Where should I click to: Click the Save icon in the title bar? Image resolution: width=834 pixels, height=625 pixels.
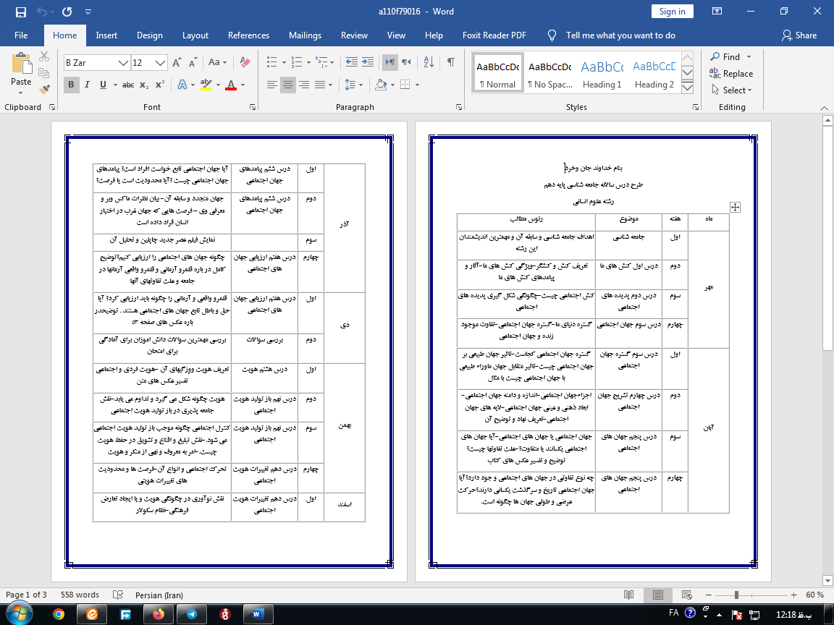tap(20, 12)
